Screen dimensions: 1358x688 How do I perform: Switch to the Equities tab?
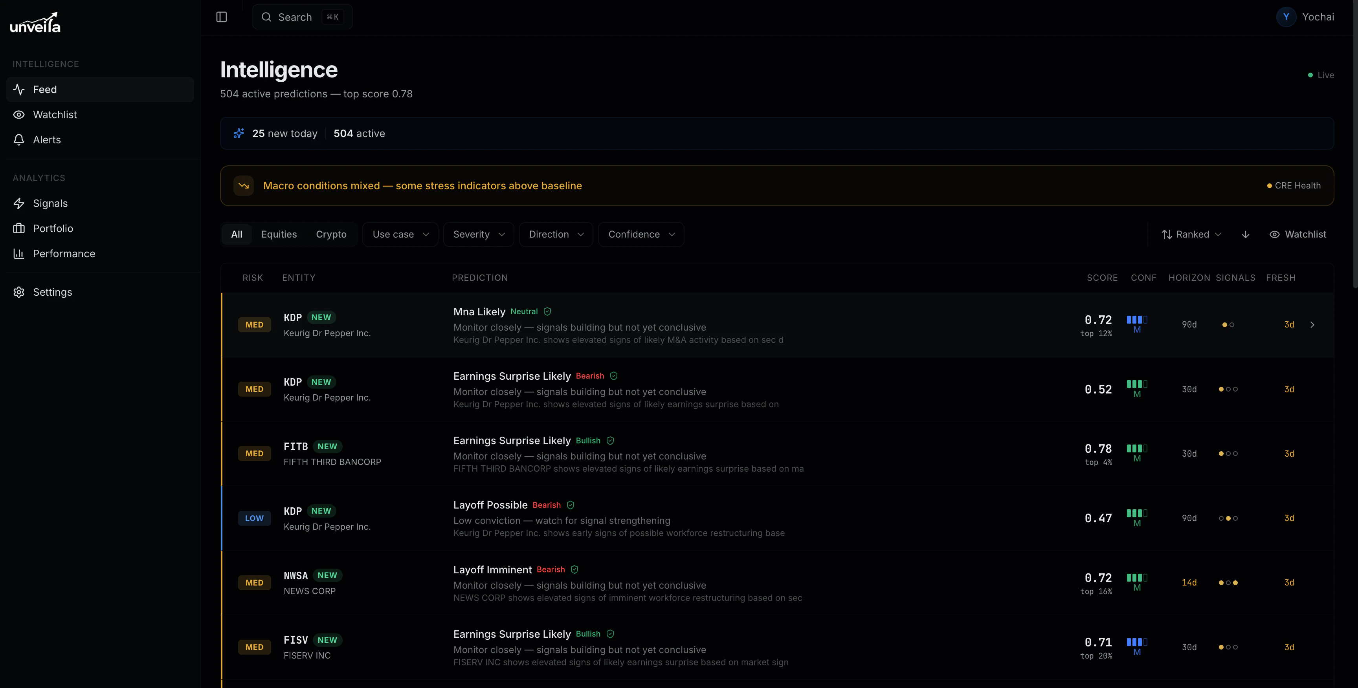(279, 234)
